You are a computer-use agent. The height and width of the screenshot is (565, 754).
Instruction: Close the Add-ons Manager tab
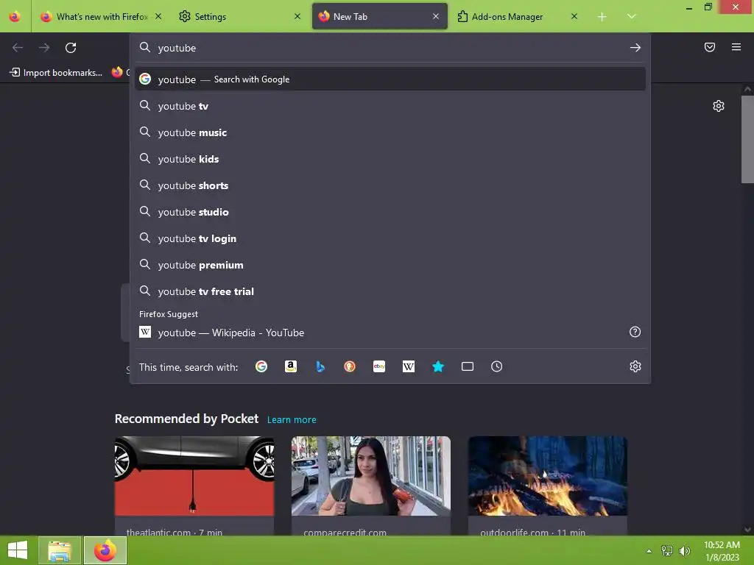click(x=574, y=16)
